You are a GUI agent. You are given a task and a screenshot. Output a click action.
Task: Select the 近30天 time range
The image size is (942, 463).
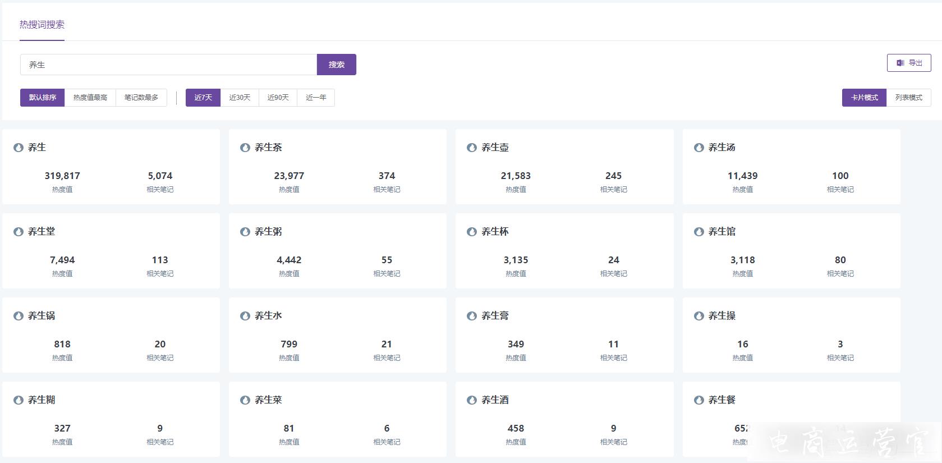(x=240, y=98)
